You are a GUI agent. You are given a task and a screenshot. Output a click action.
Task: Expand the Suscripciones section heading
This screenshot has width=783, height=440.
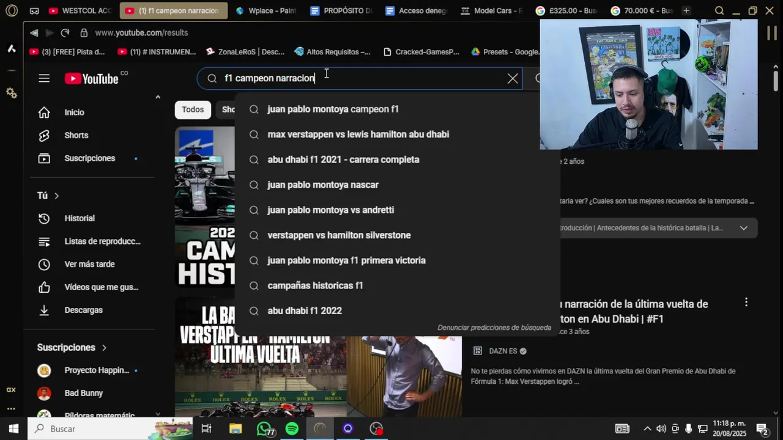tap(72, 347)
